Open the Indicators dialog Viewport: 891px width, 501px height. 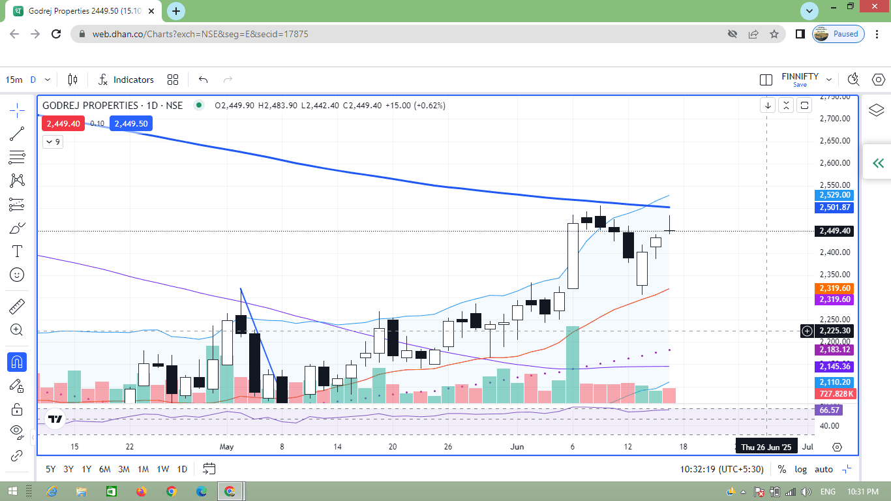[x=126, y=80]
